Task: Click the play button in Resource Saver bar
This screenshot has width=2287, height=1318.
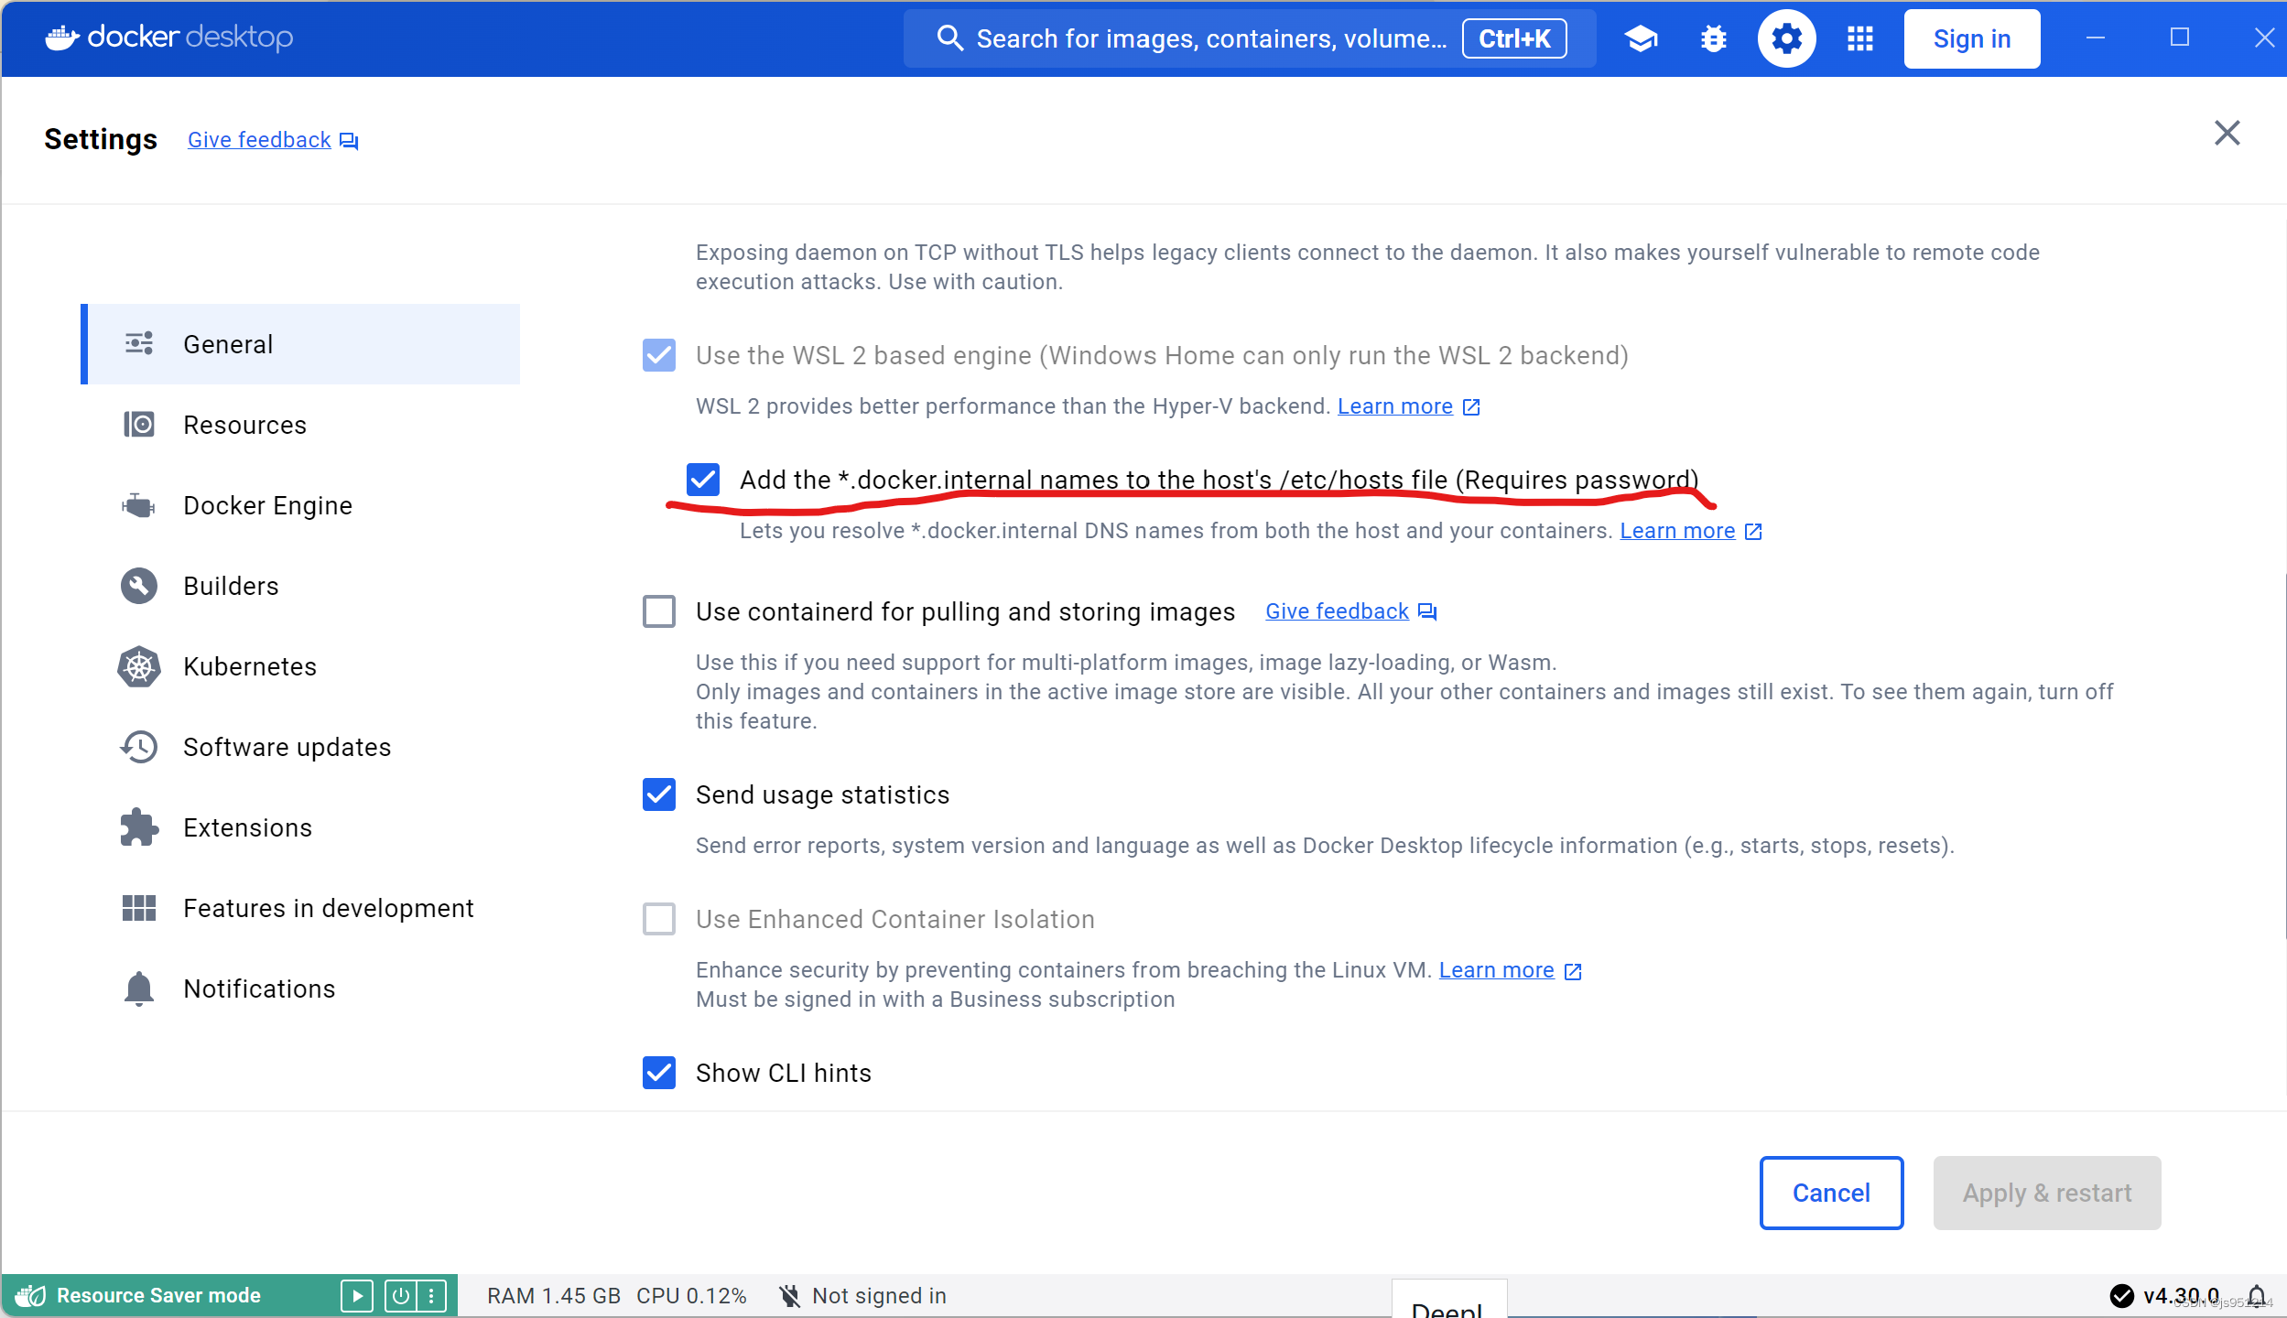Action: pos(356,1295)
